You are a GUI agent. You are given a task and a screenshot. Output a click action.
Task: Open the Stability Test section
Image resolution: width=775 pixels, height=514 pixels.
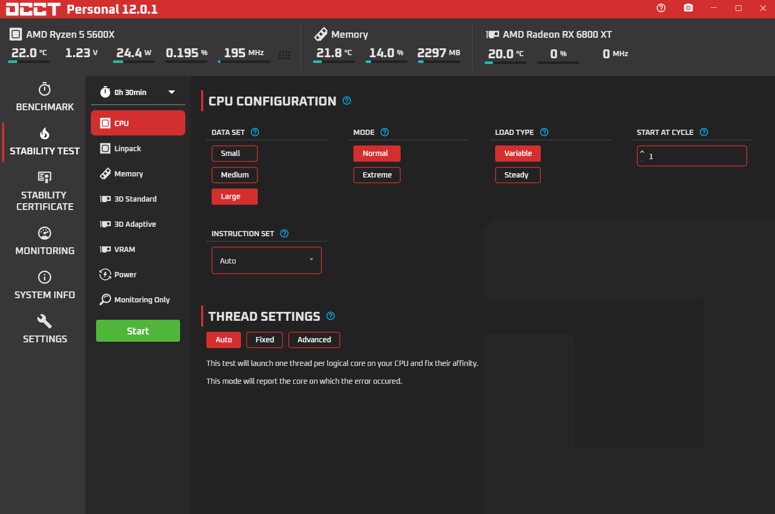45,142
